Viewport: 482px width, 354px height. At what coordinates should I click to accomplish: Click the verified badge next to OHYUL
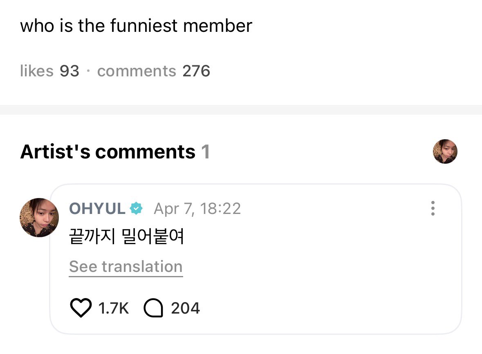[x=136, y=209]
